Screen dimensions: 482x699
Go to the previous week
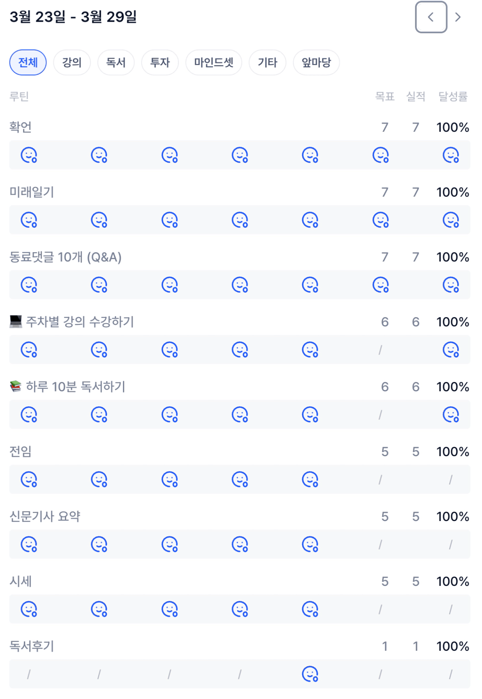[x=431, y=17]
